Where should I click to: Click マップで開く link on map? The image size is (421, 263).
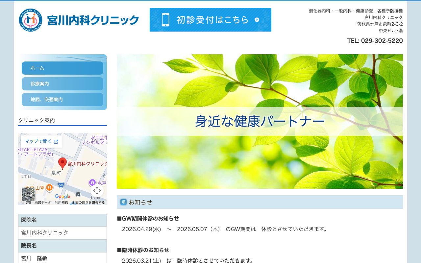[x=41, y=141]
